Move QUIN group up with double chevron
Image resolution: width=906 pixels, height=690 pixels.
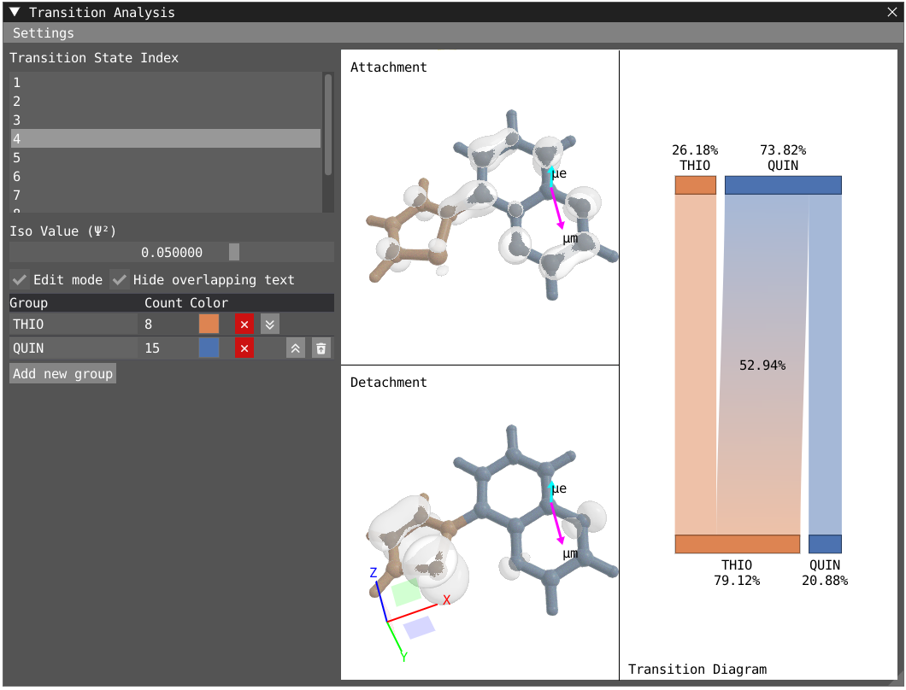[x=295, y=348]
